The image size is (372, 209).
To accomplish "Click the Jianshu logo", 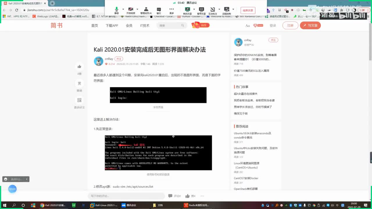I will point(56,26).
